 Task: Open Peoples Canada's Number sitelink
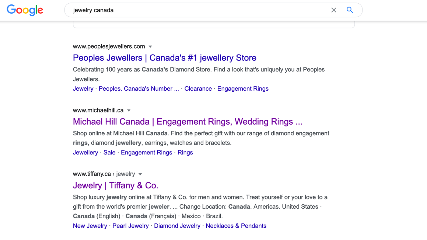click(139, 89)
